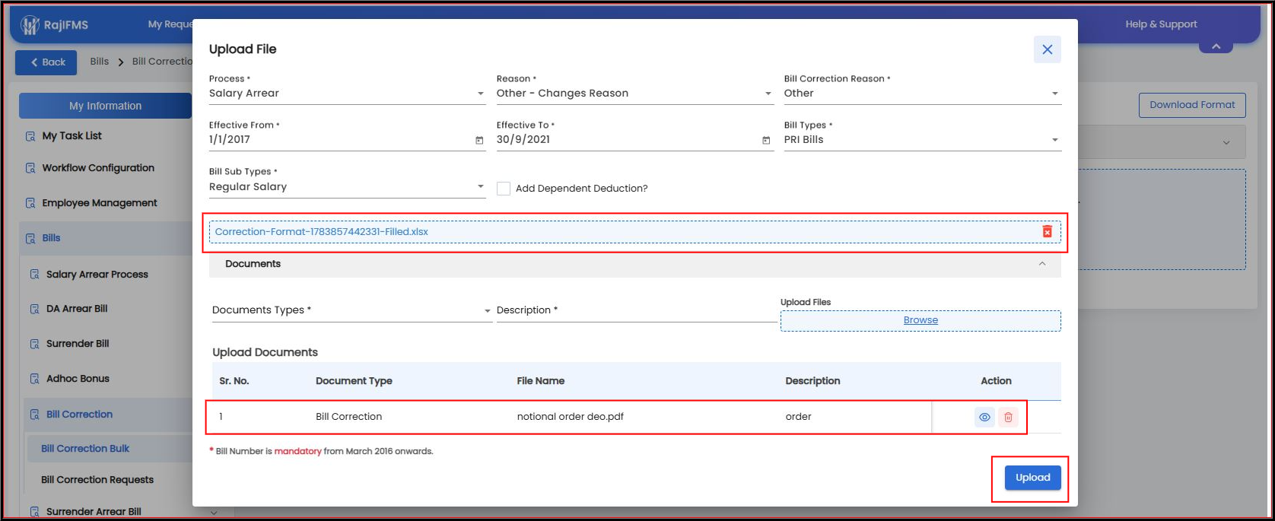Screen dimensions: 1275x521
Task: Open the Surrender Bill menu item
Action: click(x=78, y=344)
